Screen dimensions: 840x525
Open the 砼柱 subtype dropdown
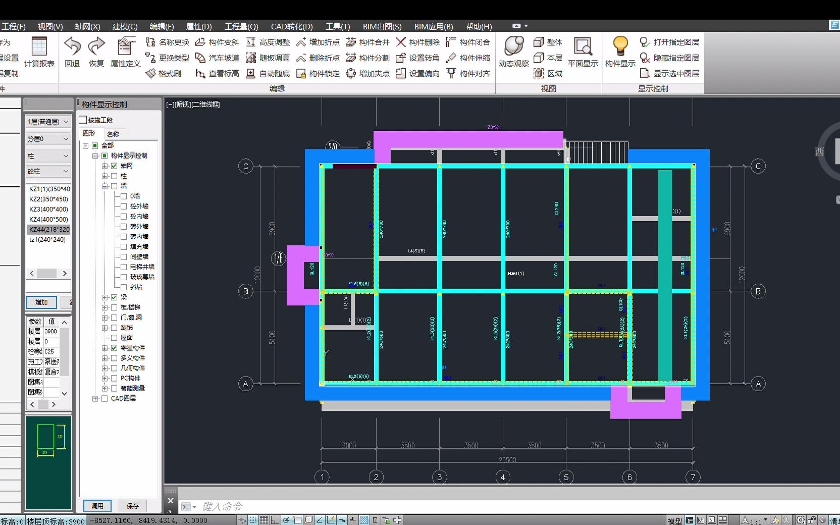pos(48,172)
